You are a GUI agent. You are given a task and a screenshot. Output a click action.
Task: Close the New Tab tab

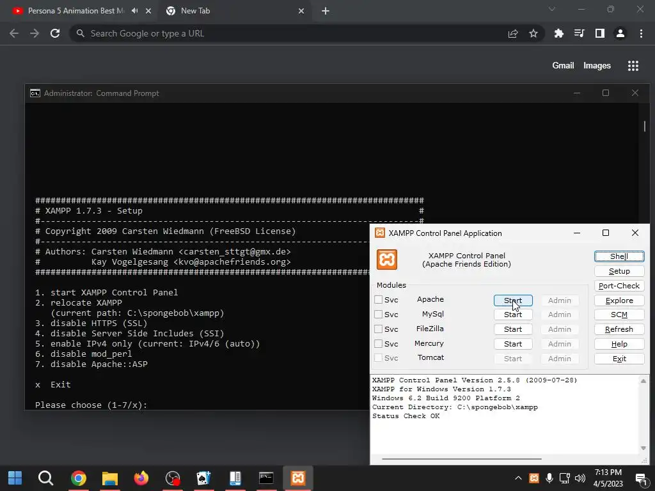point(301,11)
